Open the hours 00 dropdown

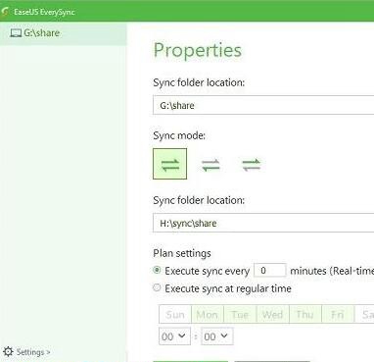tap(174, 336)
